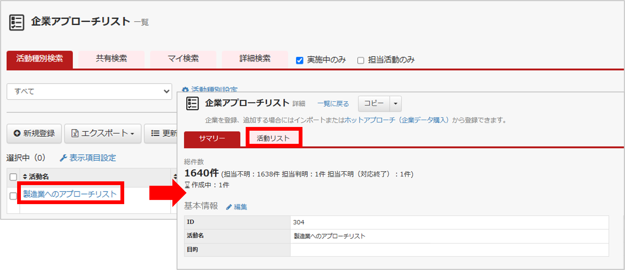Click the 総件数 label
This screenshot has width=625, height=270.
194,162
